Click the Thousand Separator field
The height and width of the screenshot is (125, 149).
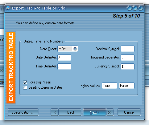tap(127, 58)
